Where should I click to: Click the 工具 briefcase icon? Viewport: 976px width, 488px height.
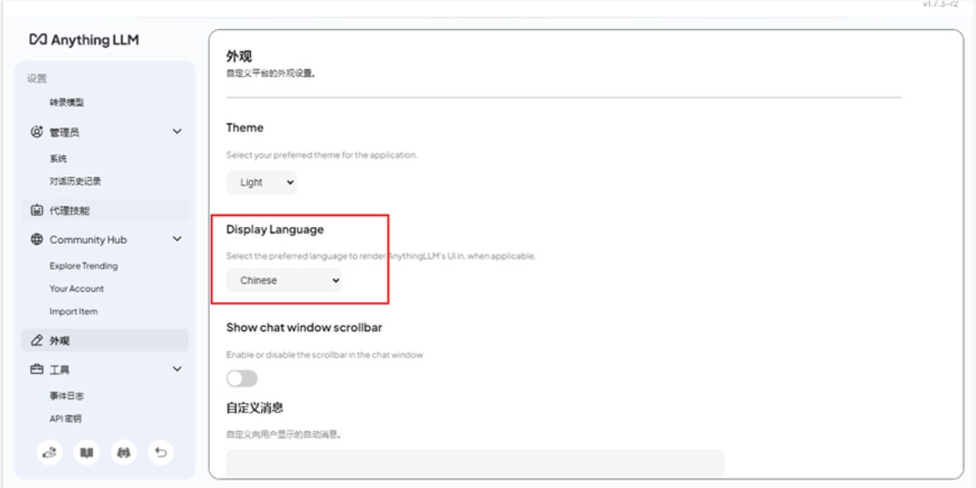tap(36, 369)
